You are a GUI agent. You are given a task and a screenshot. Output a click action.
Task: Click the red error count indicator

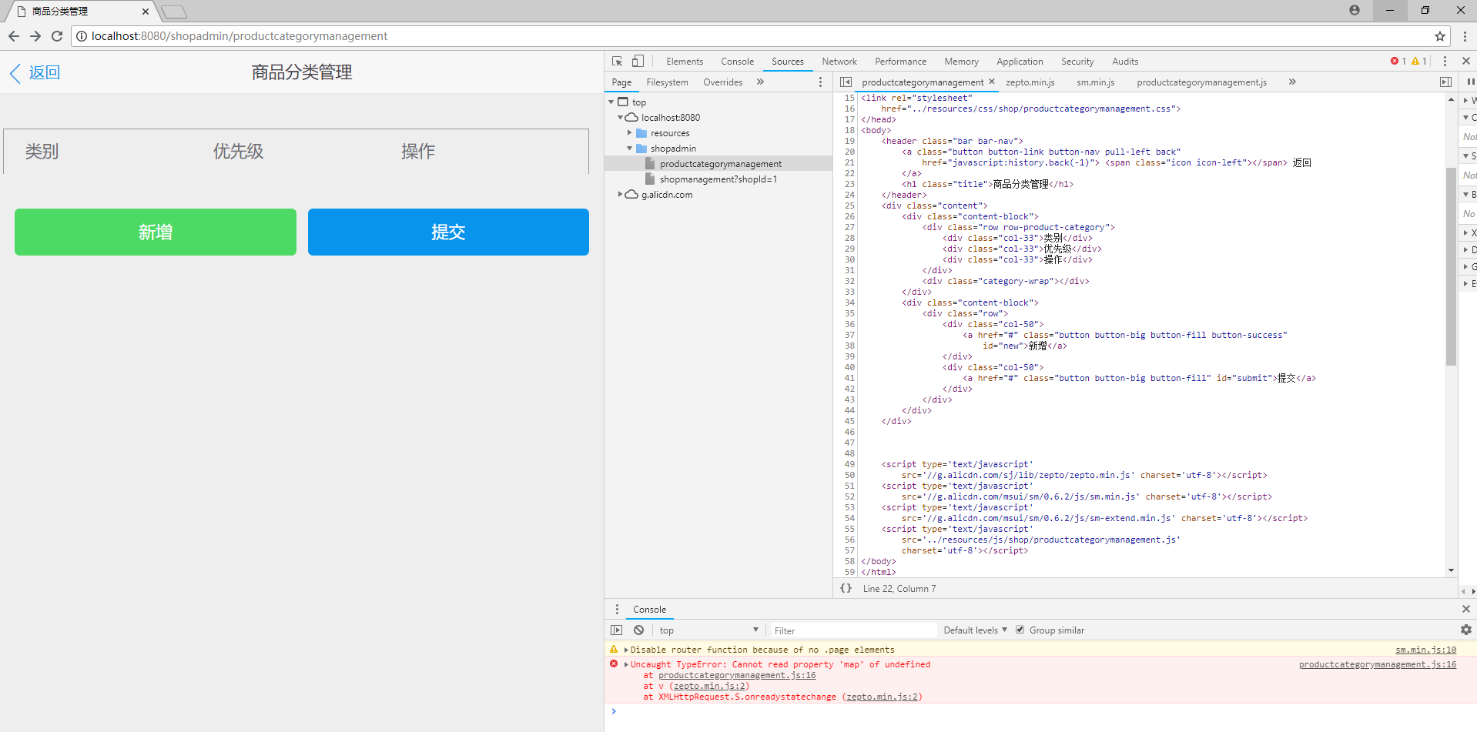[x=1398, y=62]
